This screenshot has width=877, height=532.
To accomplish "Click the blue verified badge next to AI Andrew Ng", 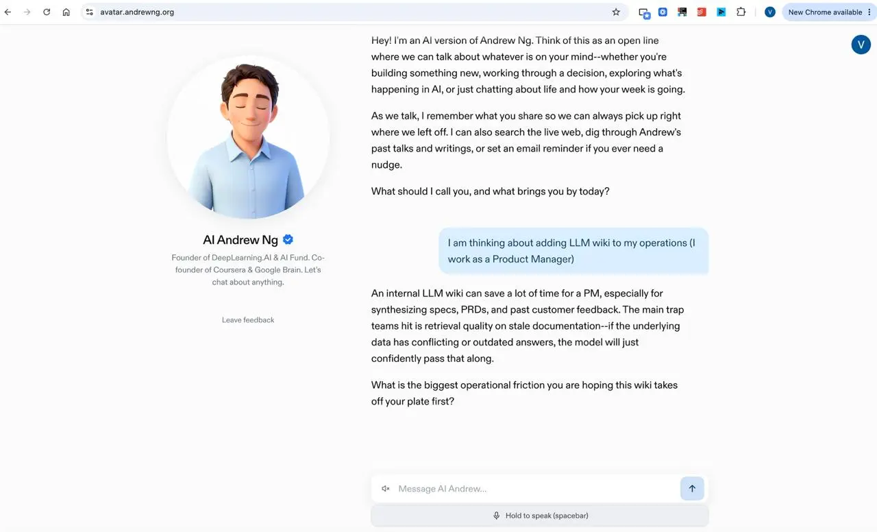I will tap(288, 239).
